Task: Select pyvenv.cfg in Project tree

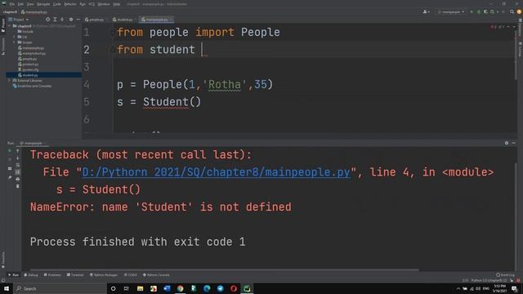Action: [30, 69]
